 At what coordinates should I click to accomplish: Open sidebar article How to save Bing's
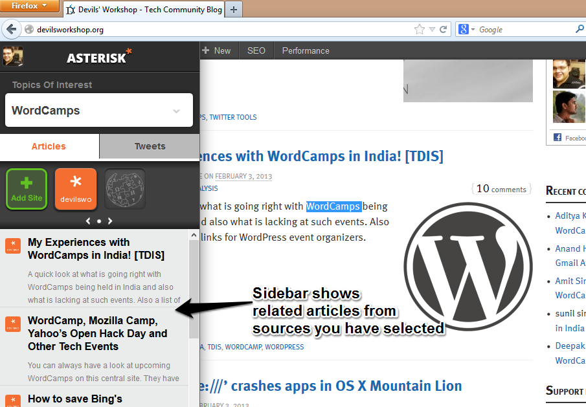point(75,399)
